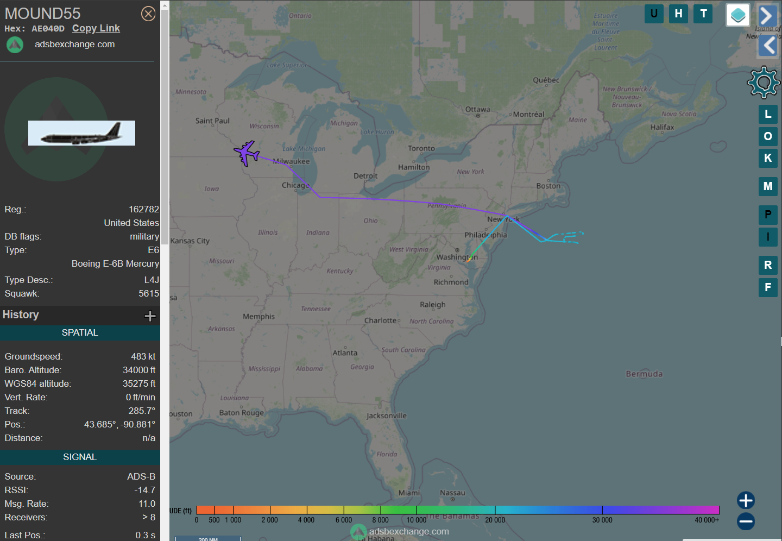Image resolution: width=782 pixels, height=541 pixels.
Task: Click the WGS84 altitude 35275 ft value
Action: [139, 383]
